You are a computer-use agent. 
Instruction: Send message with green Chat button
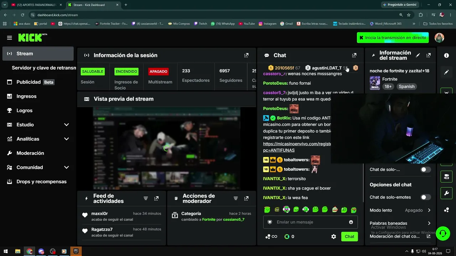349,236
